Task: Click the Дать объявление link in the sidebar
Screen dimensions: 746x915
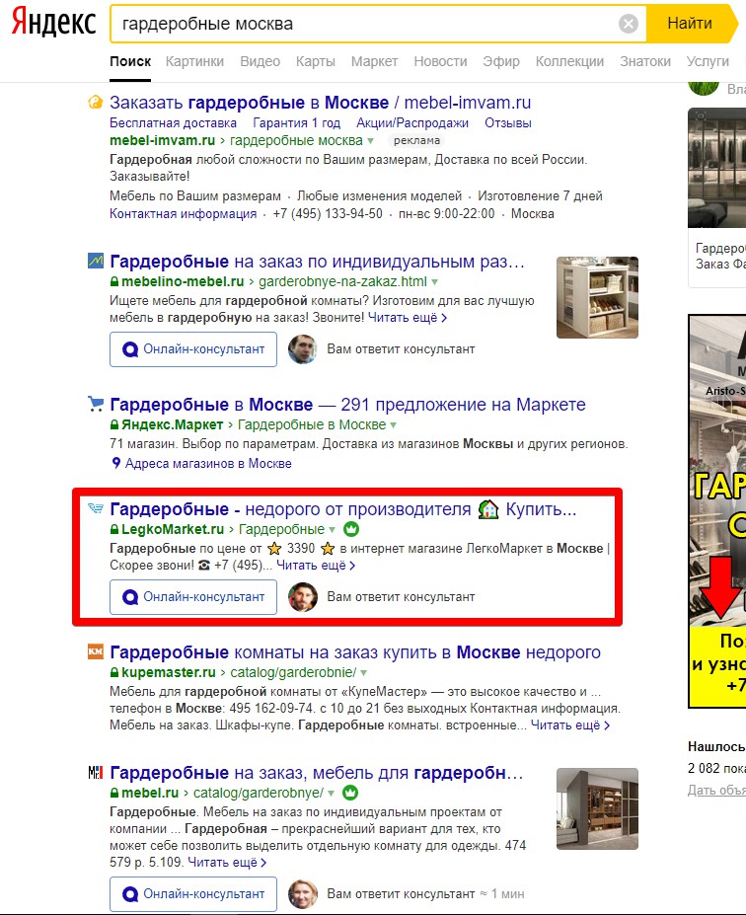Action: [x=716, y=790]
